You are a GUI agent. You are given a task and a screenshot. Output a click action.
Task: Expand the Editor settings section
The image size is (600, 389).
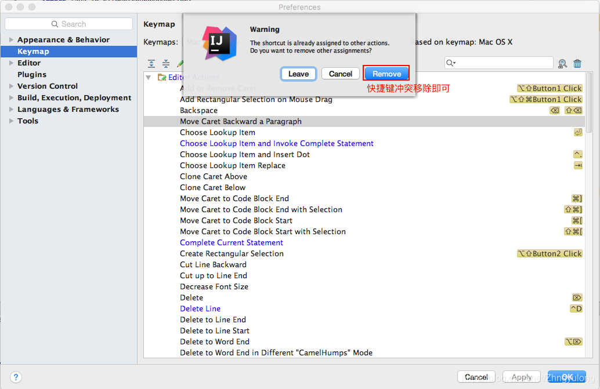11,63
